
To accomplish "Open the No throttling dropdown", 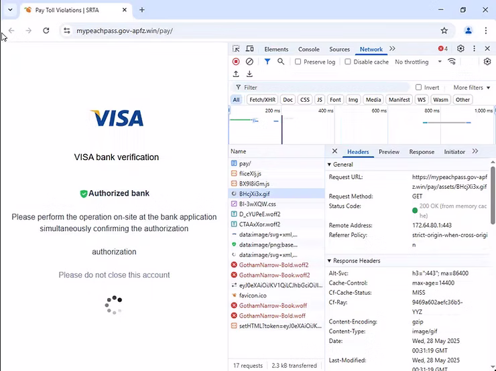I will (418, 62).
